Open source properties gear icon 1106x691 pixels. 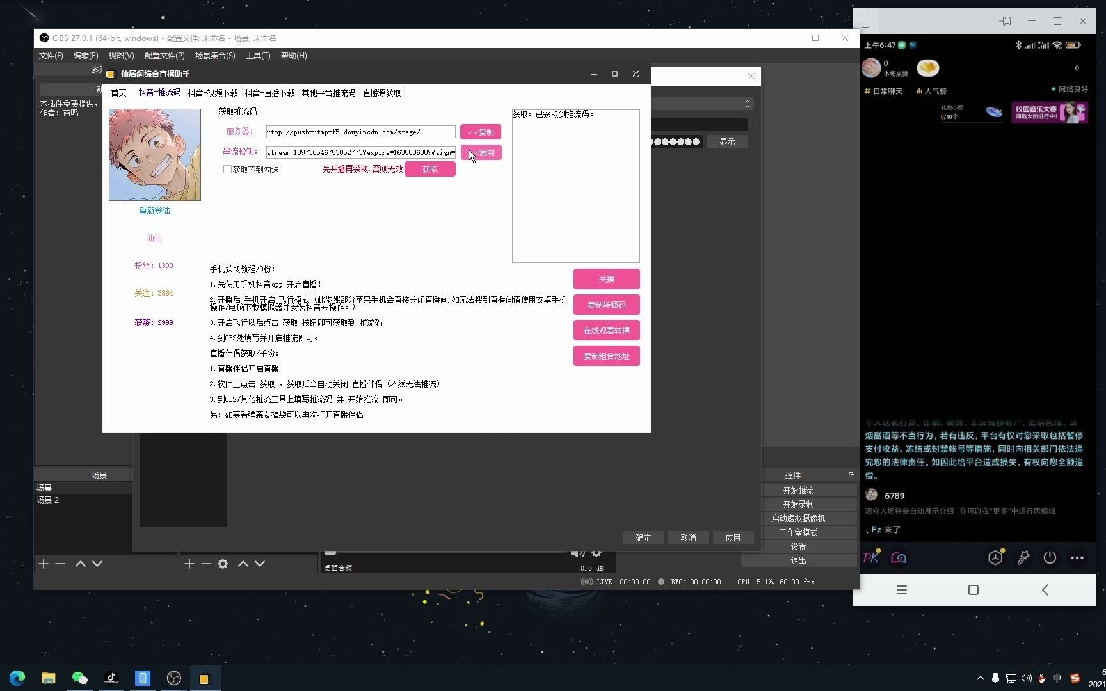click(223, 564)
